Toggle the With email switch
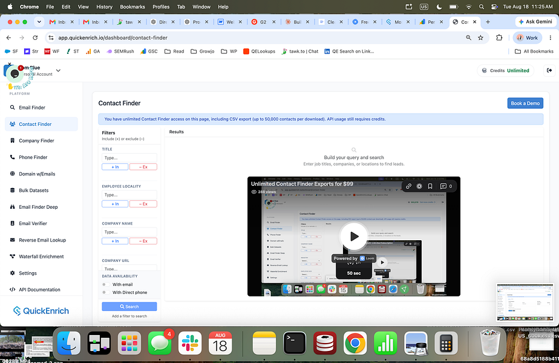 (x=105, y=284)
